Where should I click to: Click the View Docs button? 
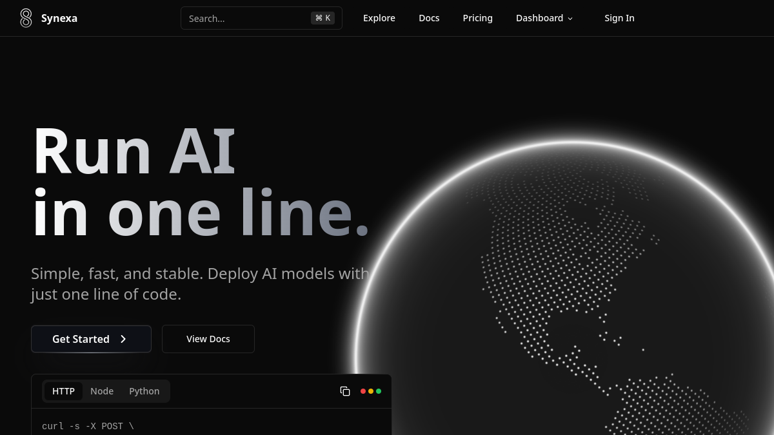[x=208, y=339]
